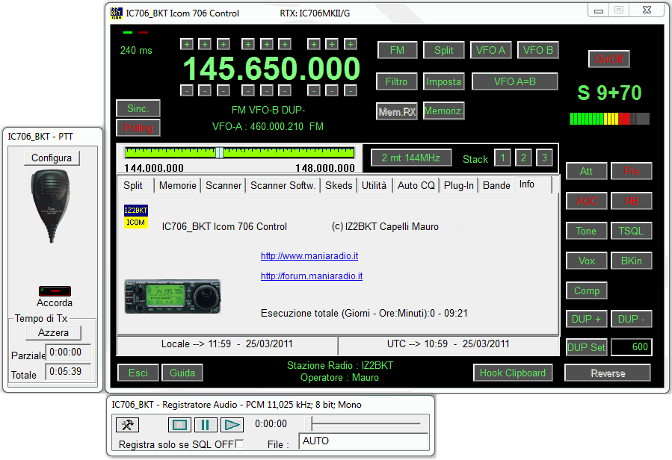Pause the audio recorder
The width and height of the screenshot is (672, 460).
[x=206, y=425]
